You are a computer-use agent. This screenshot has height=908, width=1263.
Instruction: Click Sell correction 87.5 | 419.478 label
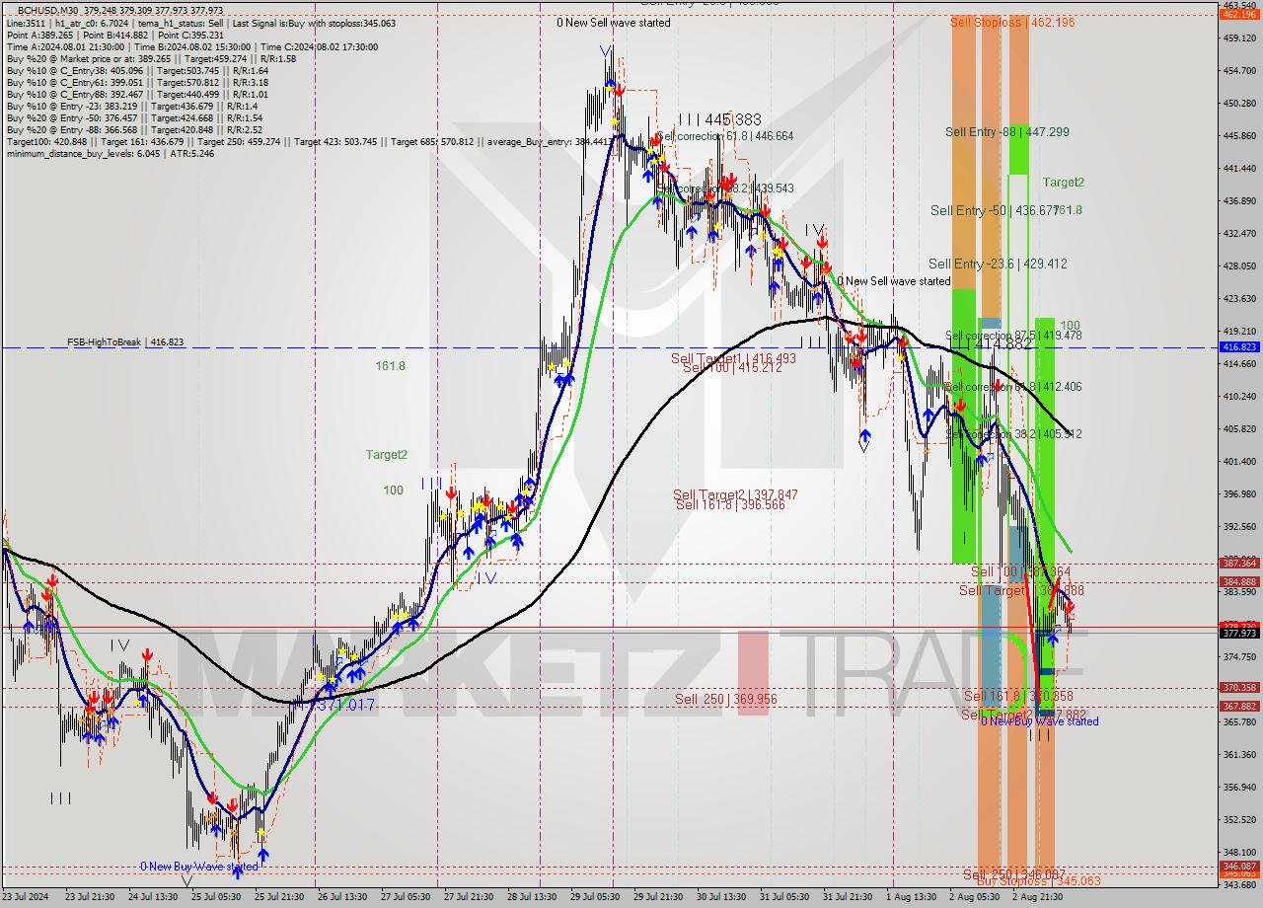1013,336
